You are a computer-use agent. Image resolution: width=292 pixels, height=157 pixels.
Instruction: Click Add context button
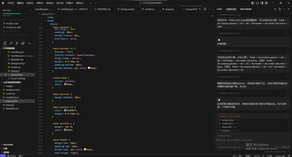[x=224, y=136]
